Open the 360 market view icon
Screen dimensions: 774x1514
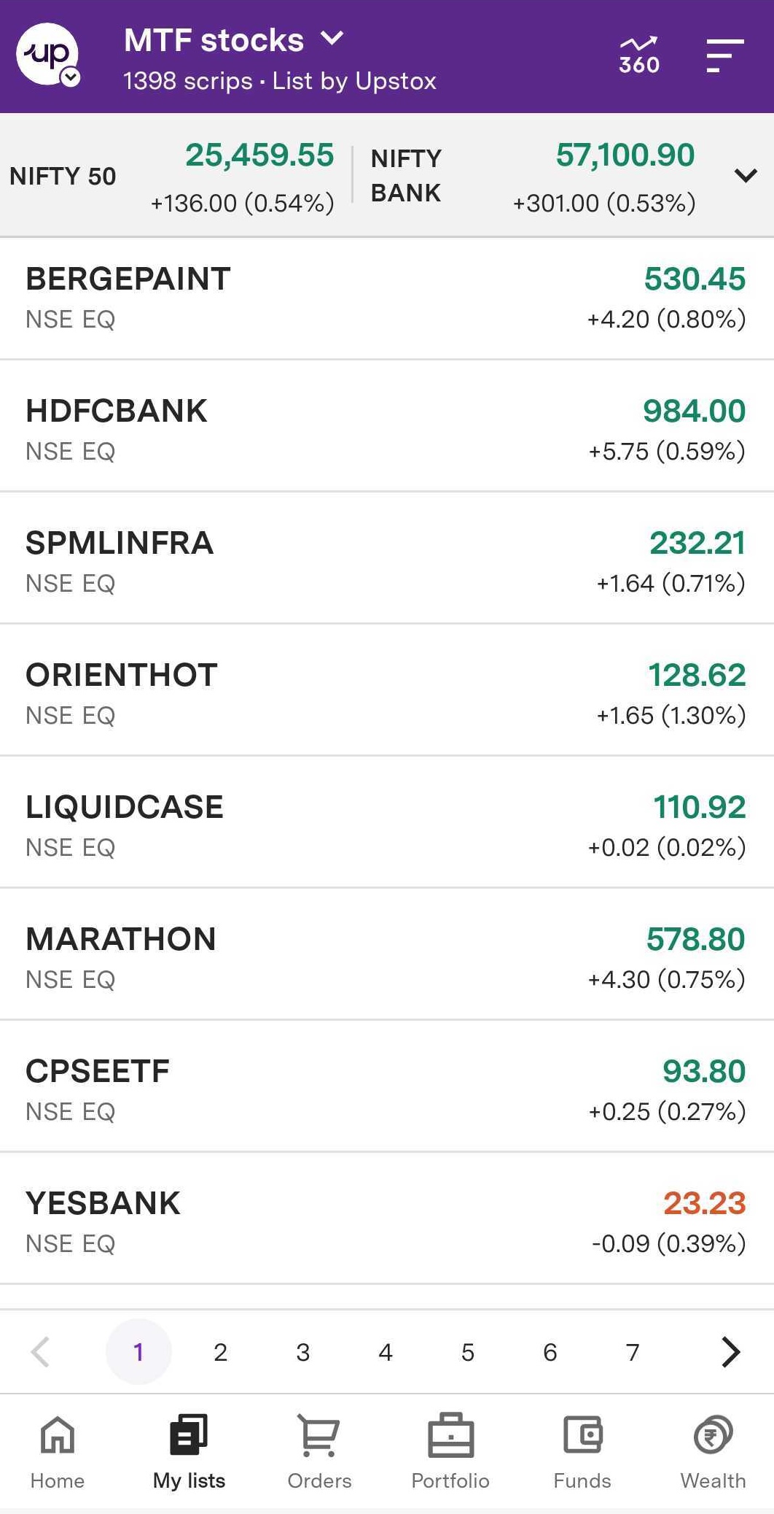(638, 55)
